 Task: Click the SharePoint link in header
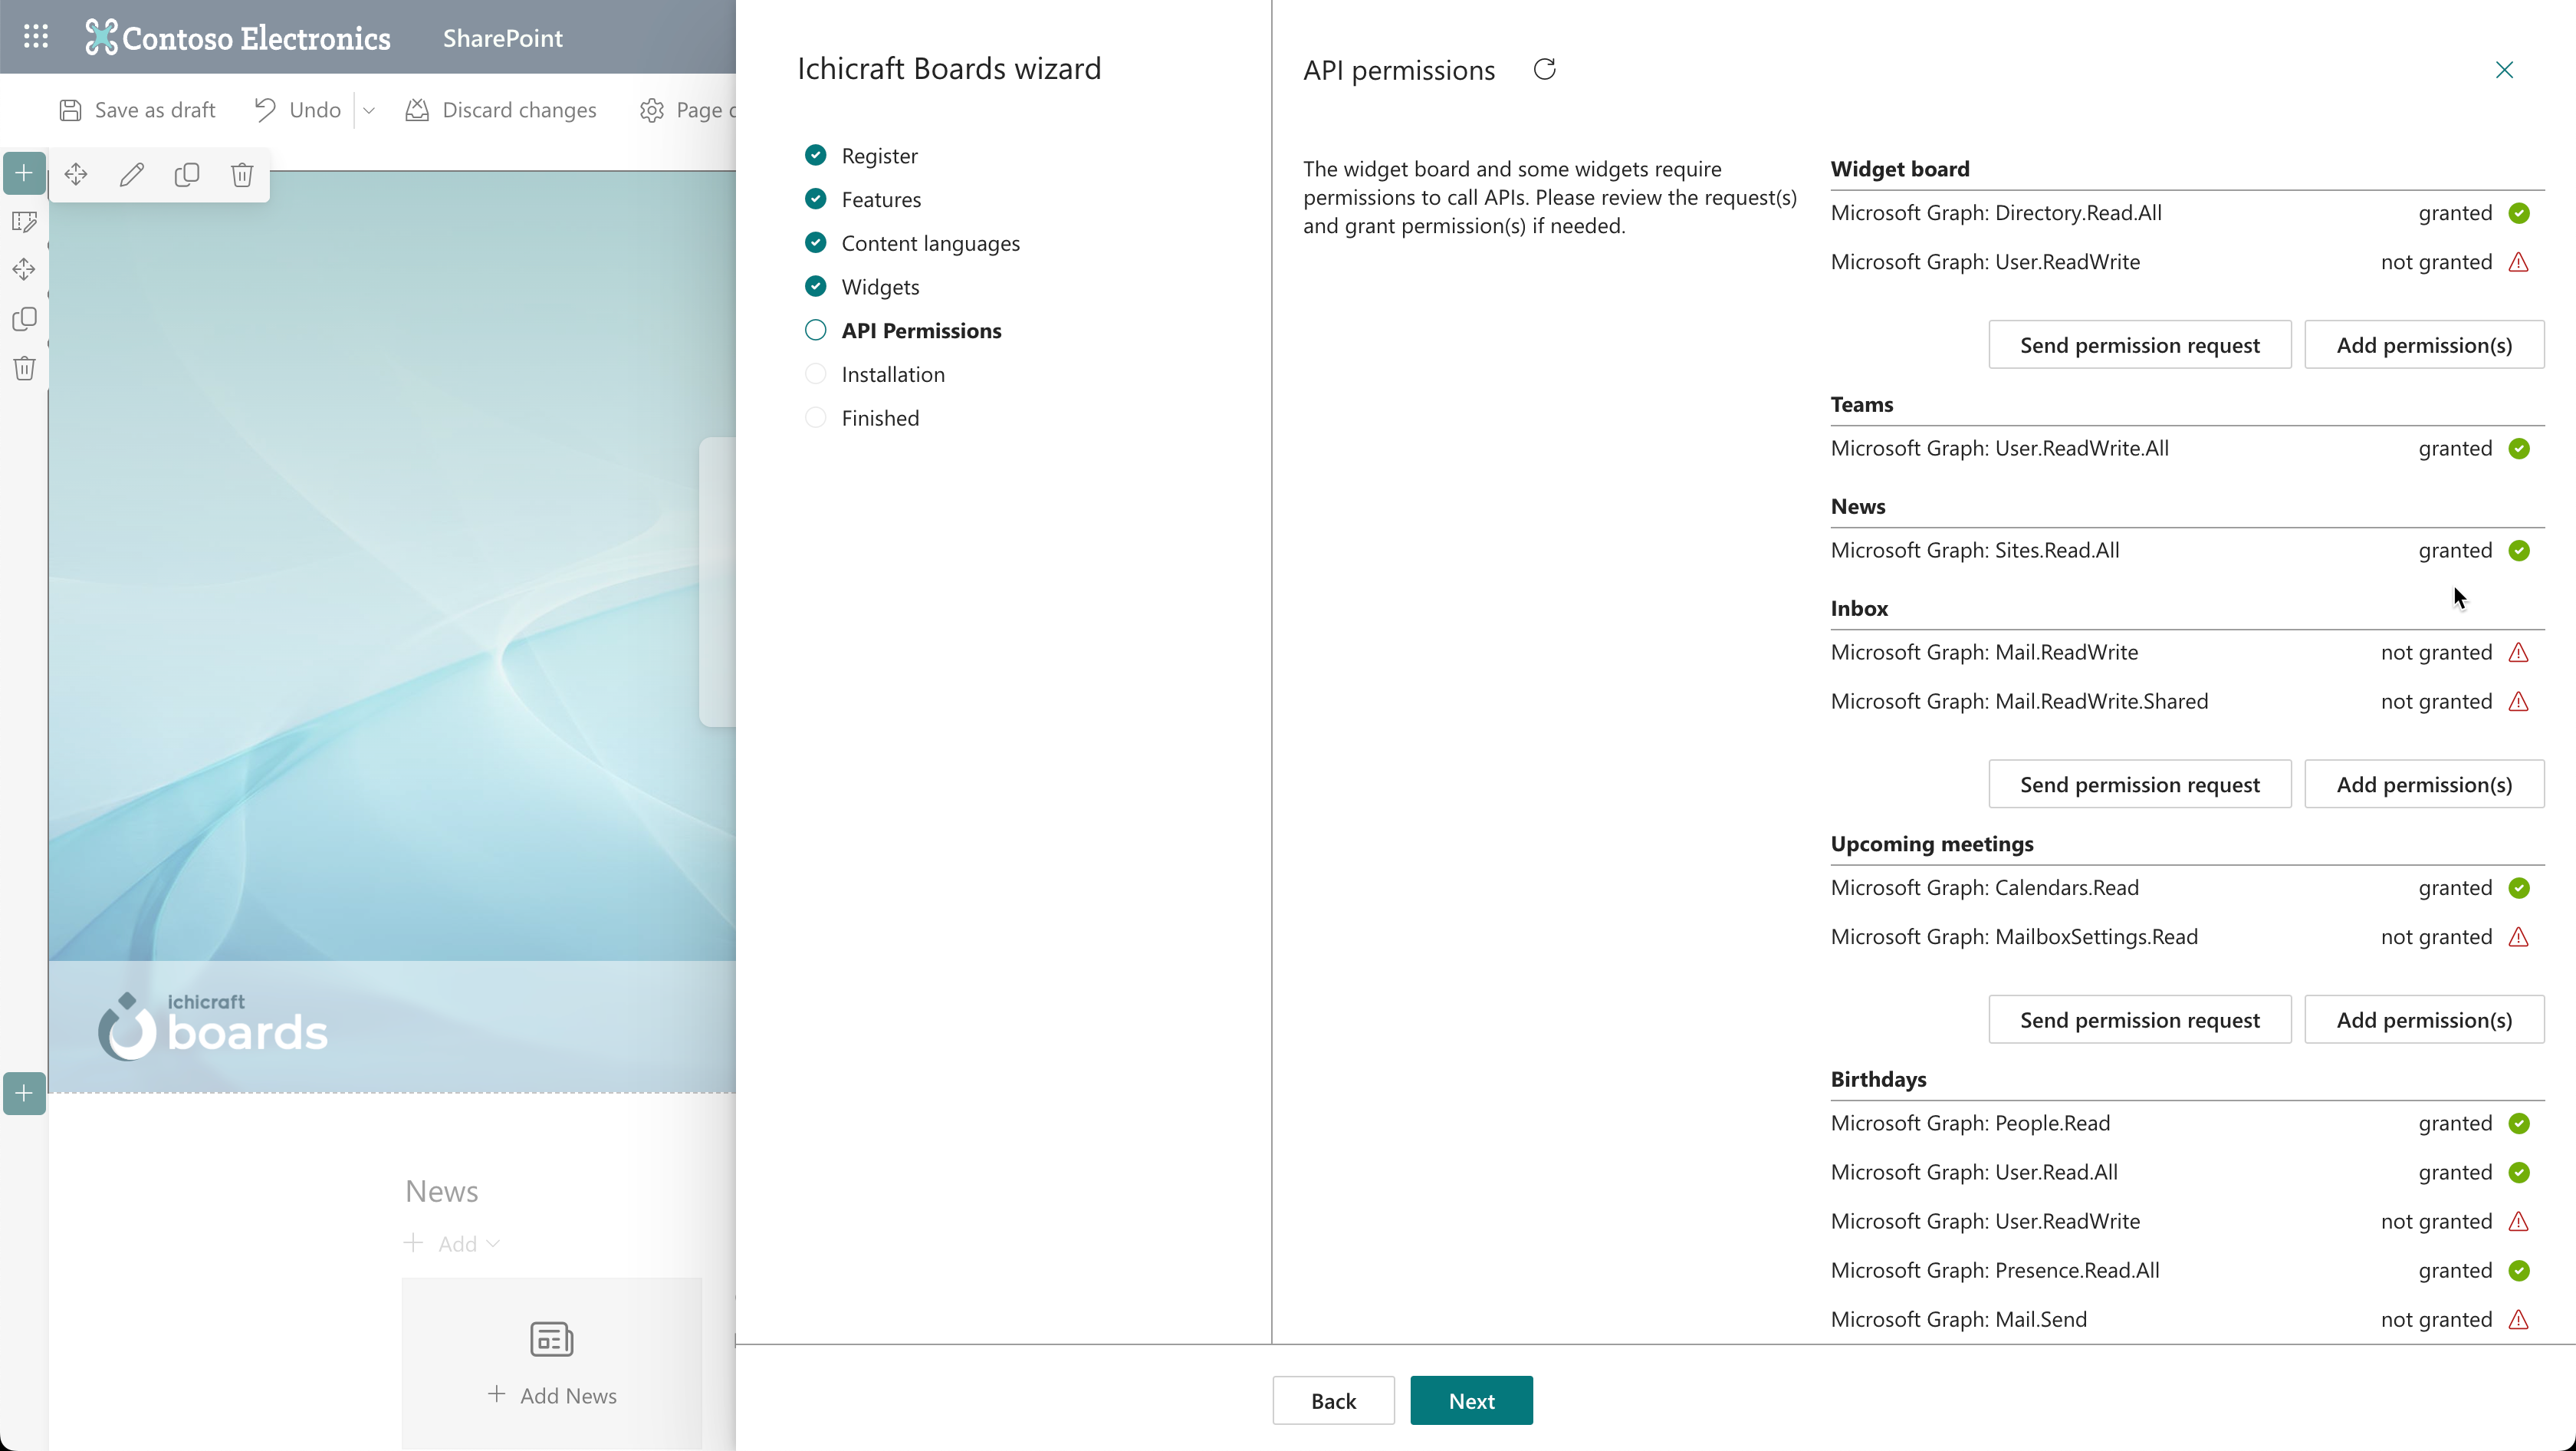[503, 38]
